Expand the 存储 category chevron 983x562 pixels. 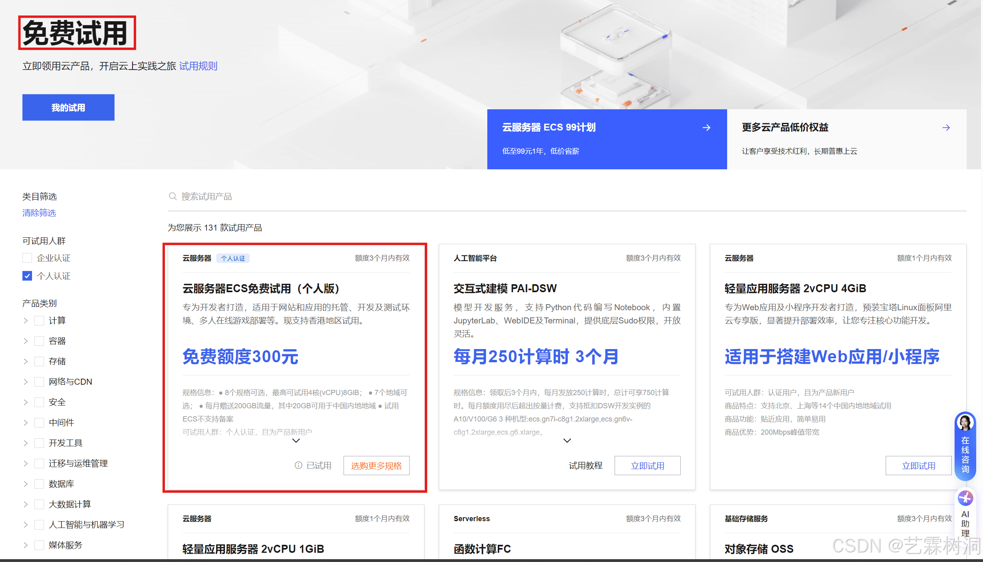tap(26, 361)
